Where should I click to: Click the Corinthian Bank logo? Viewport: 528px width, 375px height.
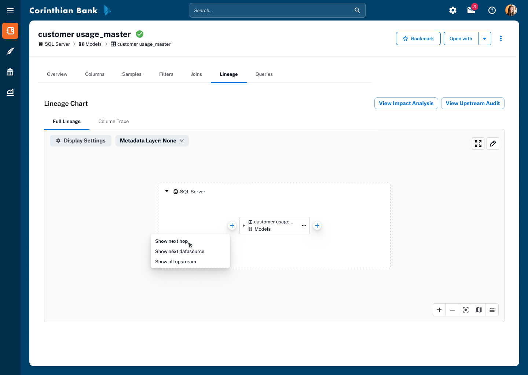(70, 10)
